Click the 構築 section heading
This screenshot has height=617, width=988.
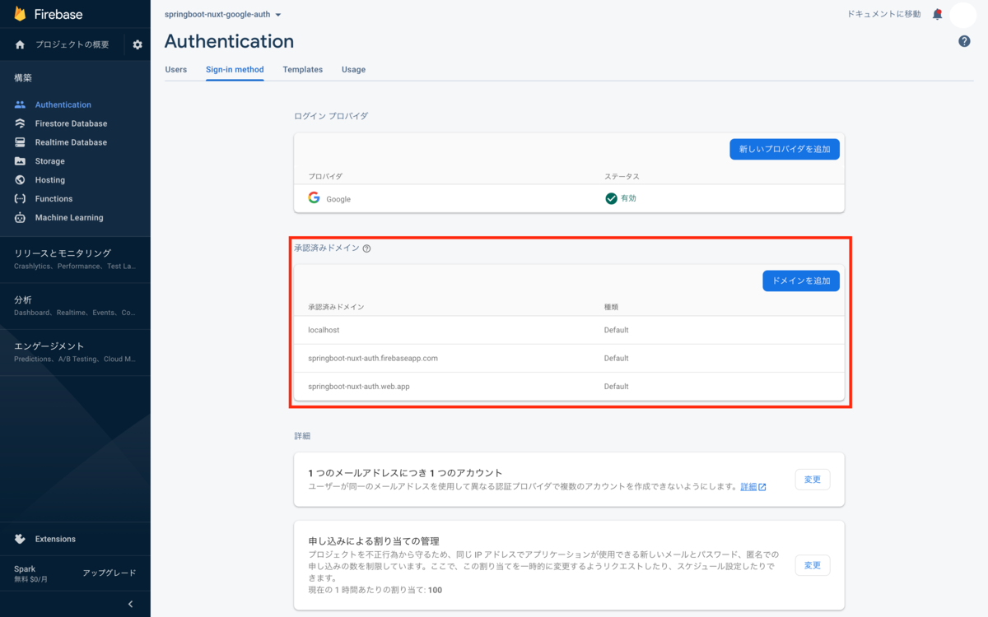click(x=23, y=78)
